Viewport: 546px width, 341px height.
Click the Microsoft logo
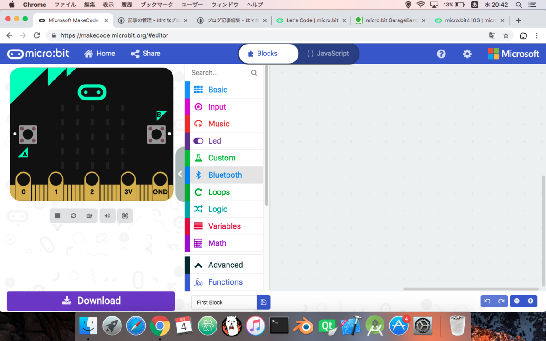point(514,54)
